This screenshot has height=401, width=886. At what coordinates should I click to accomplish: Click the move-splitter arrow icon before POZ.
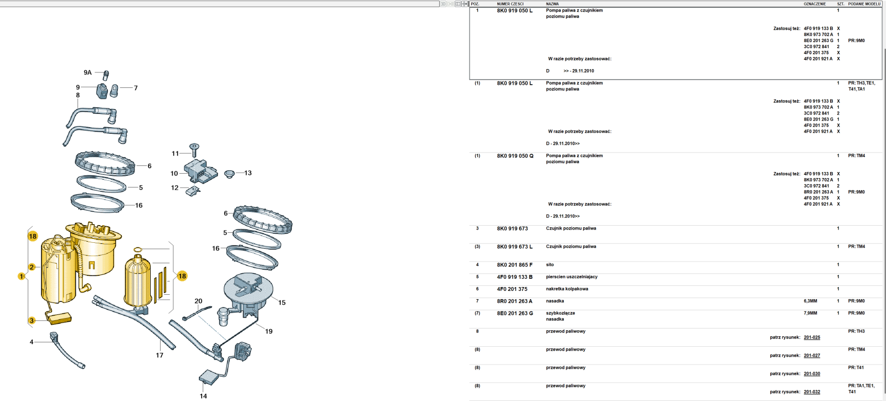pyautogui.click(x=465, y=4)
